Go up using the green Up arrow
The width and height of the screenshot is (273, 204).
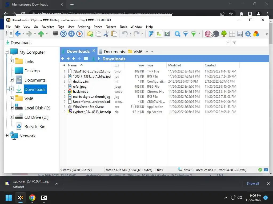(x=41, y=34)
